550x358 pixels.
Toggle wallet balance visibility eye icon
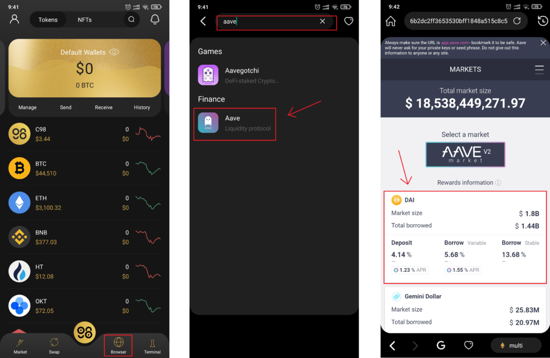tap(114, 52)
